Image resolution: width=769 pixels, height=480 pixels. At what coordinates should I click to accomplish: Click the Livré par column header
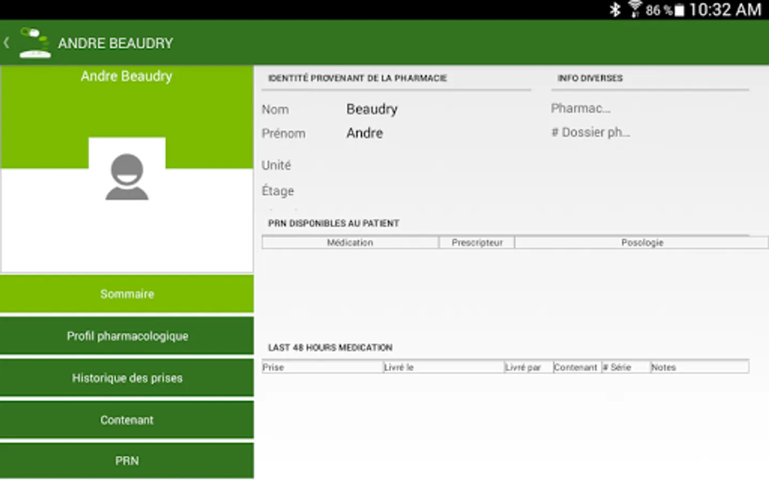(528, 367)
